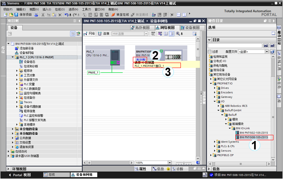
Task: Collapse the PLC_1 CPU 1516-3 tree node
Action: [x=12, y=57]
